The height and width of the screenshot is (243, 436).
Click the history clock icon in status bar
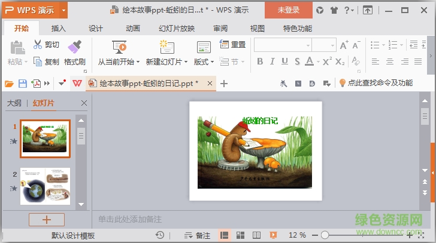pyautogui.click(x=160, y=235)
